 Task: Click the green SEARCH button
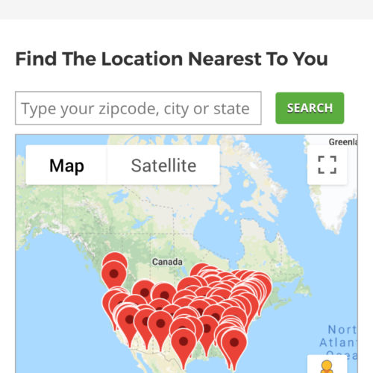(x=310, y=108)
